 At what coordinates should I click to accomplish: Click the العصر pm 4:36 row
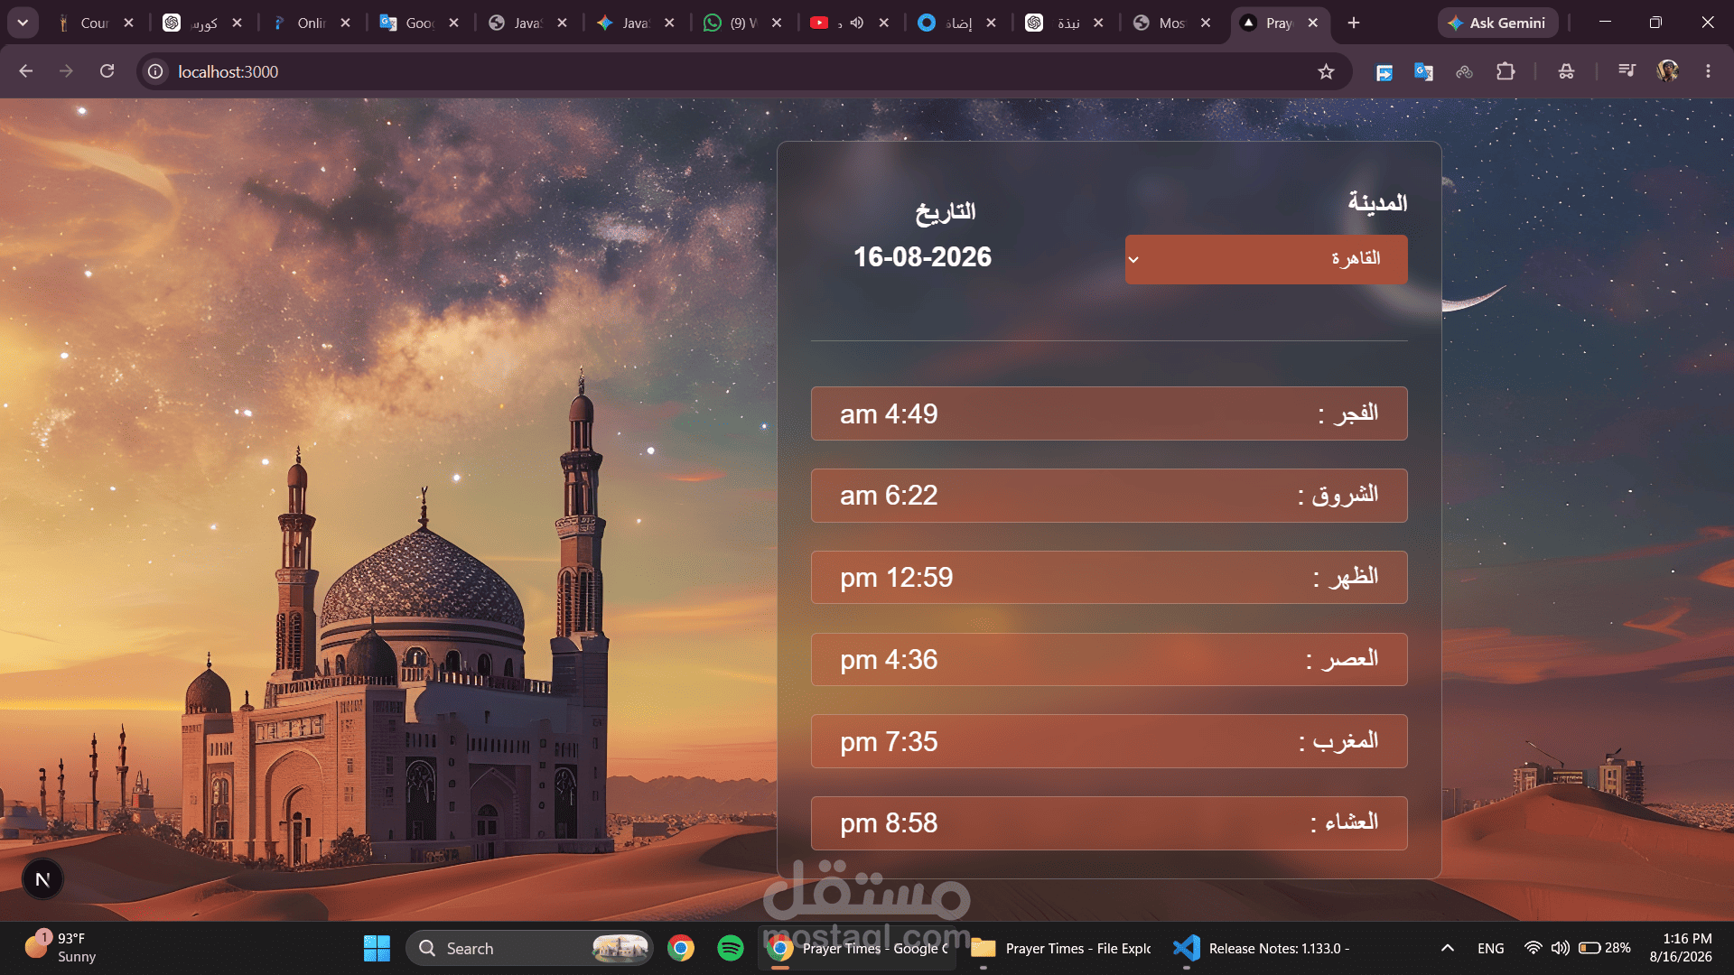click(x=1109, y=660)
